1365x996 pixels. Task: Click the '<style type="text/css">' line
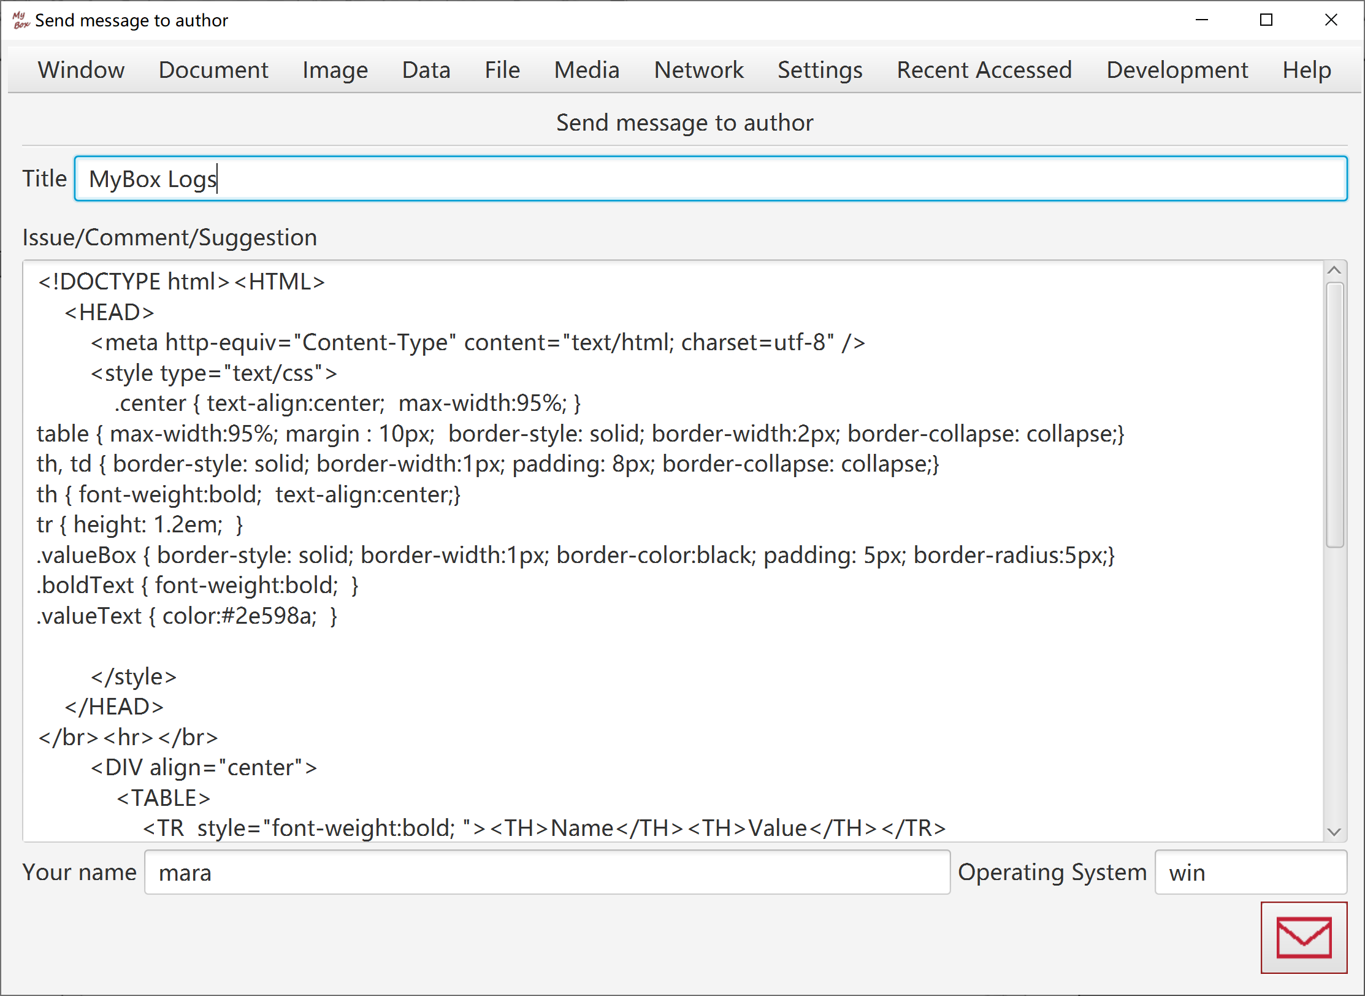point(213,373)
